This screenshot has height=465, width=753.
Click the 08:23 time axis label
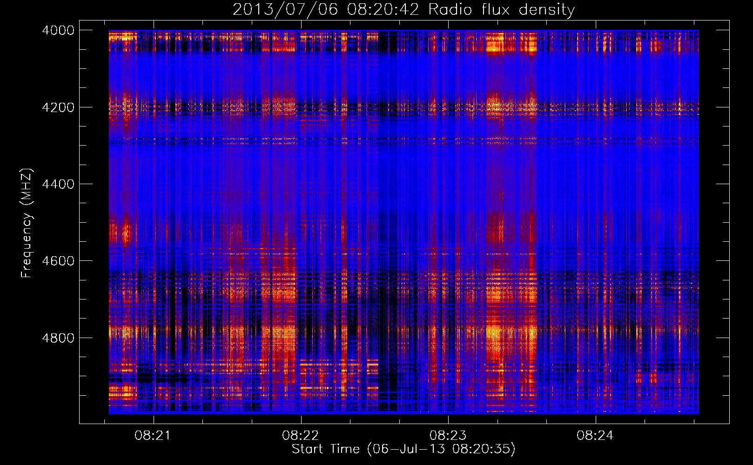(x=448, y=436)
